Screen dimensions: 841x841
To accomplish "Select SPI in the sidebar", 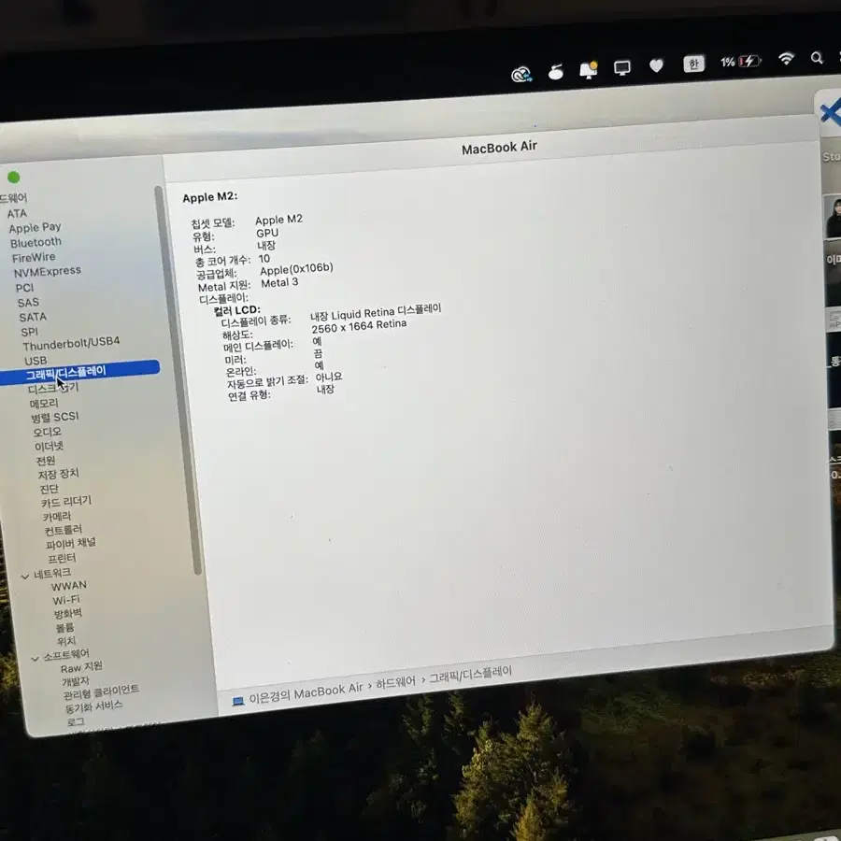I will coord(29,332).
